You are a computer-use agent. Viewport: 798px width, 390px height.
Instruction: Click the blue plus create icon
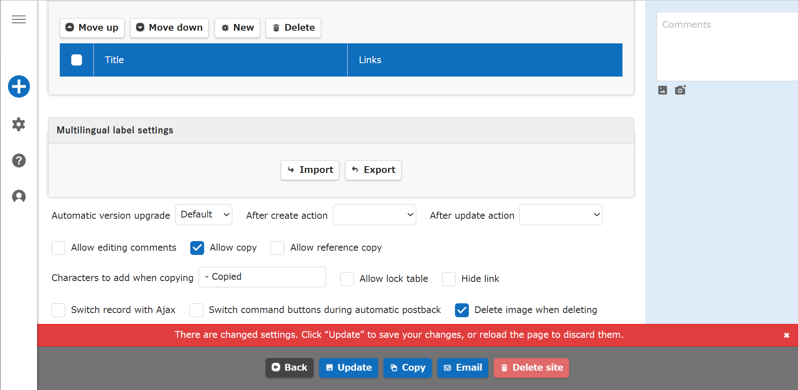pos(19,87)
